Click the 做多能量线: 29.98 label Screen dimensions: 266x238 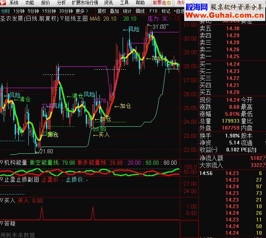[100, 163]
